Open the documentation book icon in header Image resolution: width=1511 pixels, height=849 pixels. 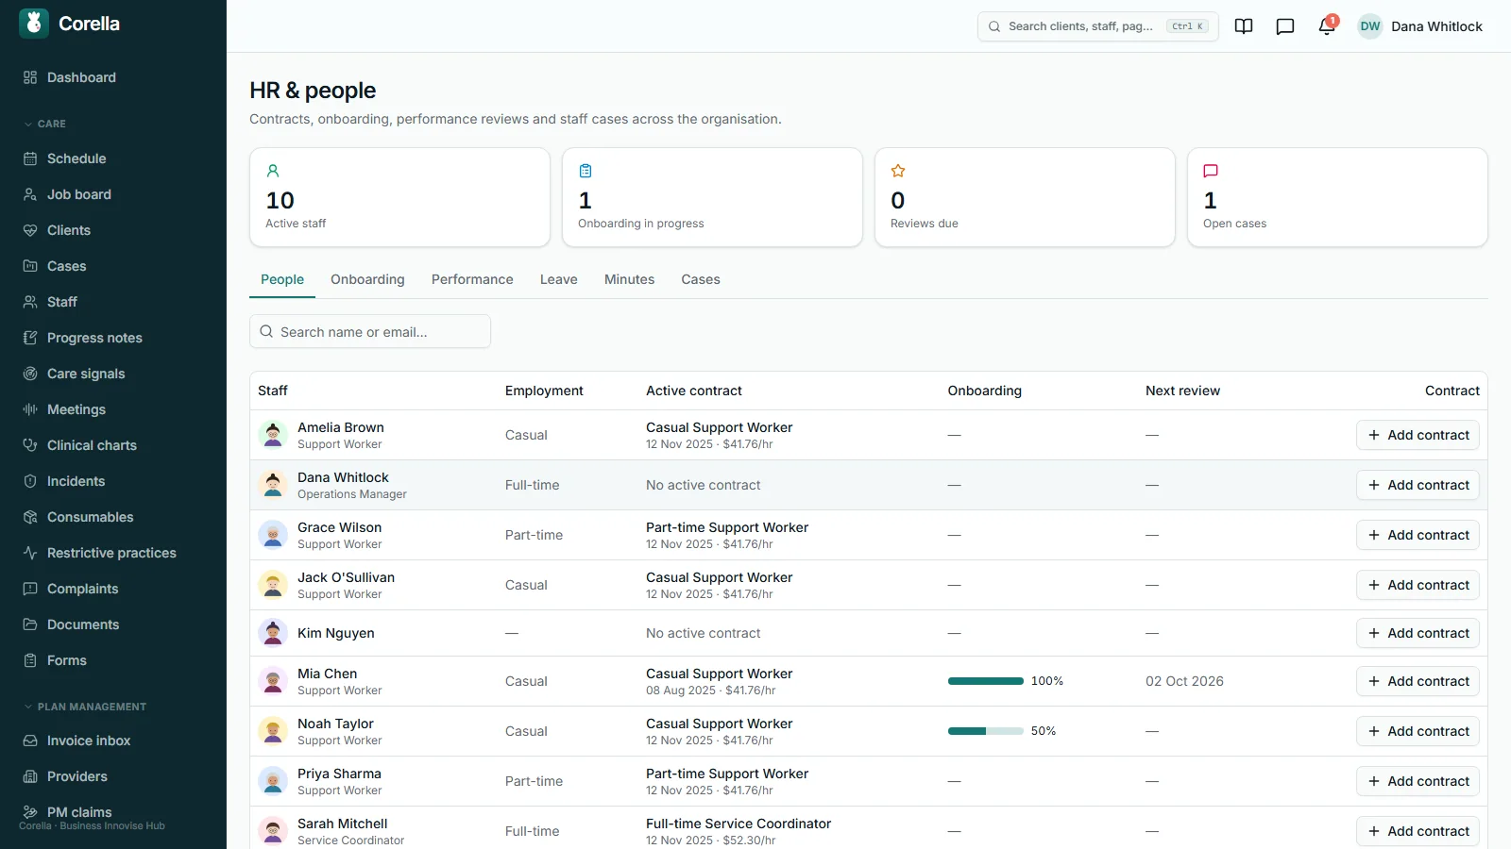click(1244, 26)
